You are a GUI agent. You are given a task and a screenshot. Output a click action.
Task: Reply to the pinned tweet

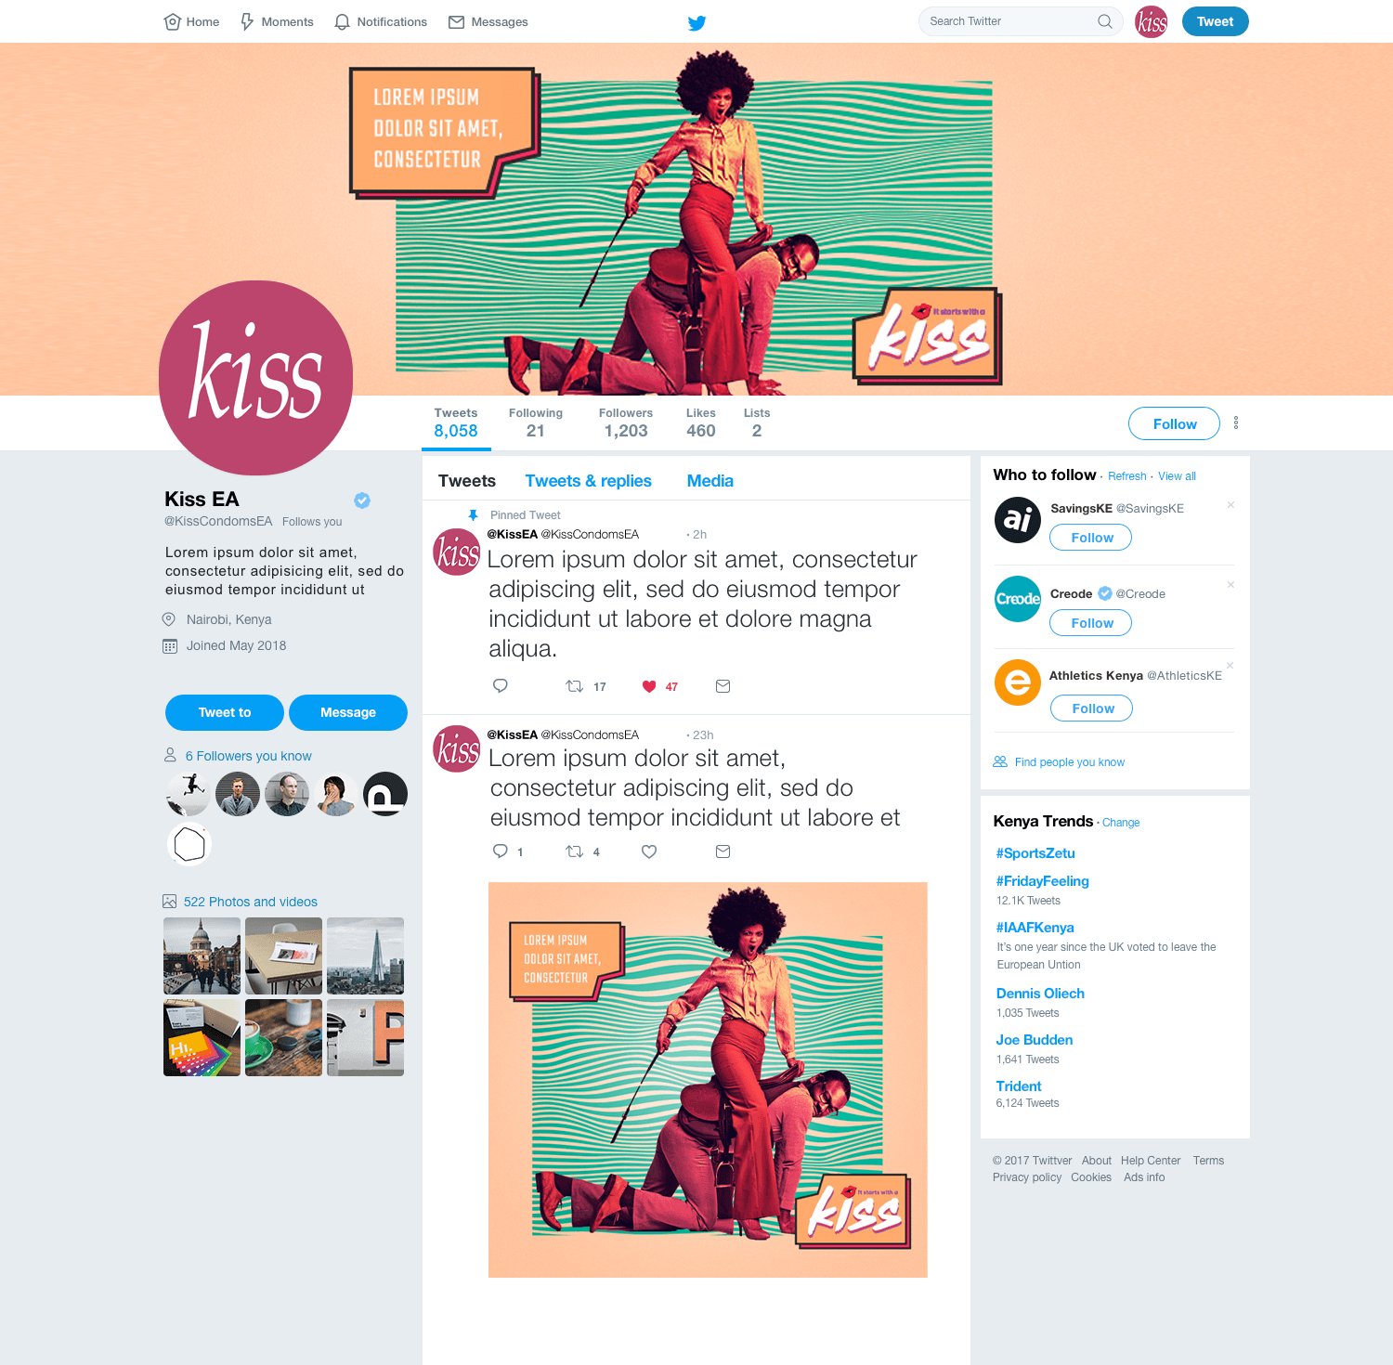(500, 686)
